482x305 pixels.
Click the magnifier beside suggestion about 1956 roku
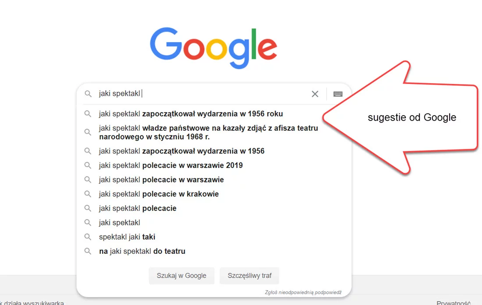[x=88, y=113]
